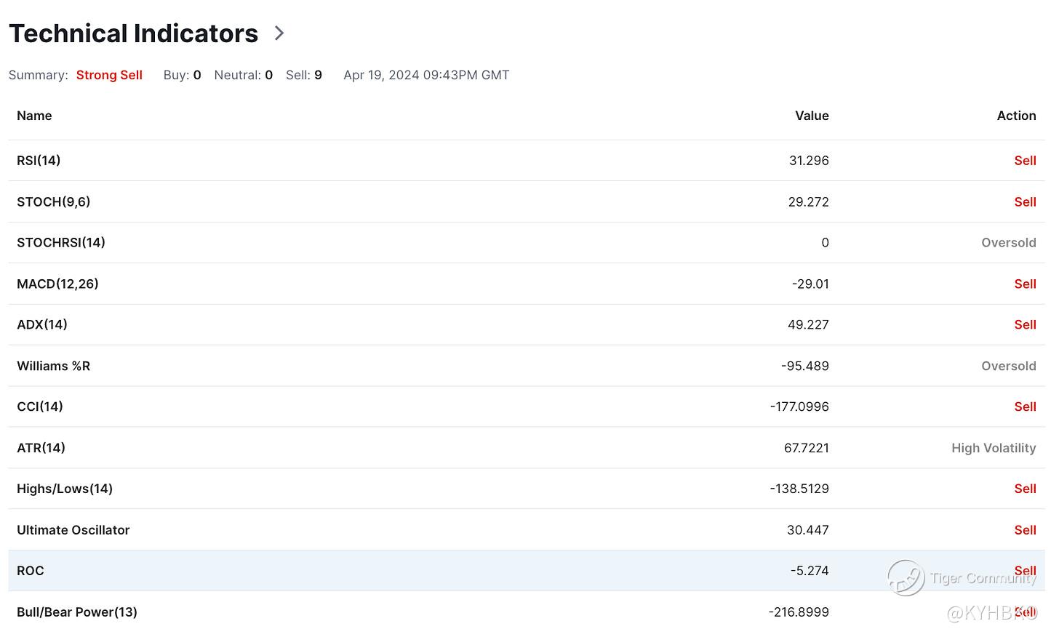Click the Oversold label for STOCHRSI(14)

(1008, 243)
